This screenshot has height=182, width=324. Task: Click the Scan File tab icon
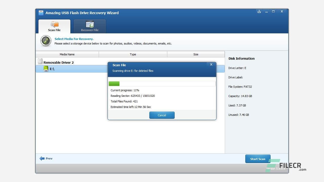54,24
